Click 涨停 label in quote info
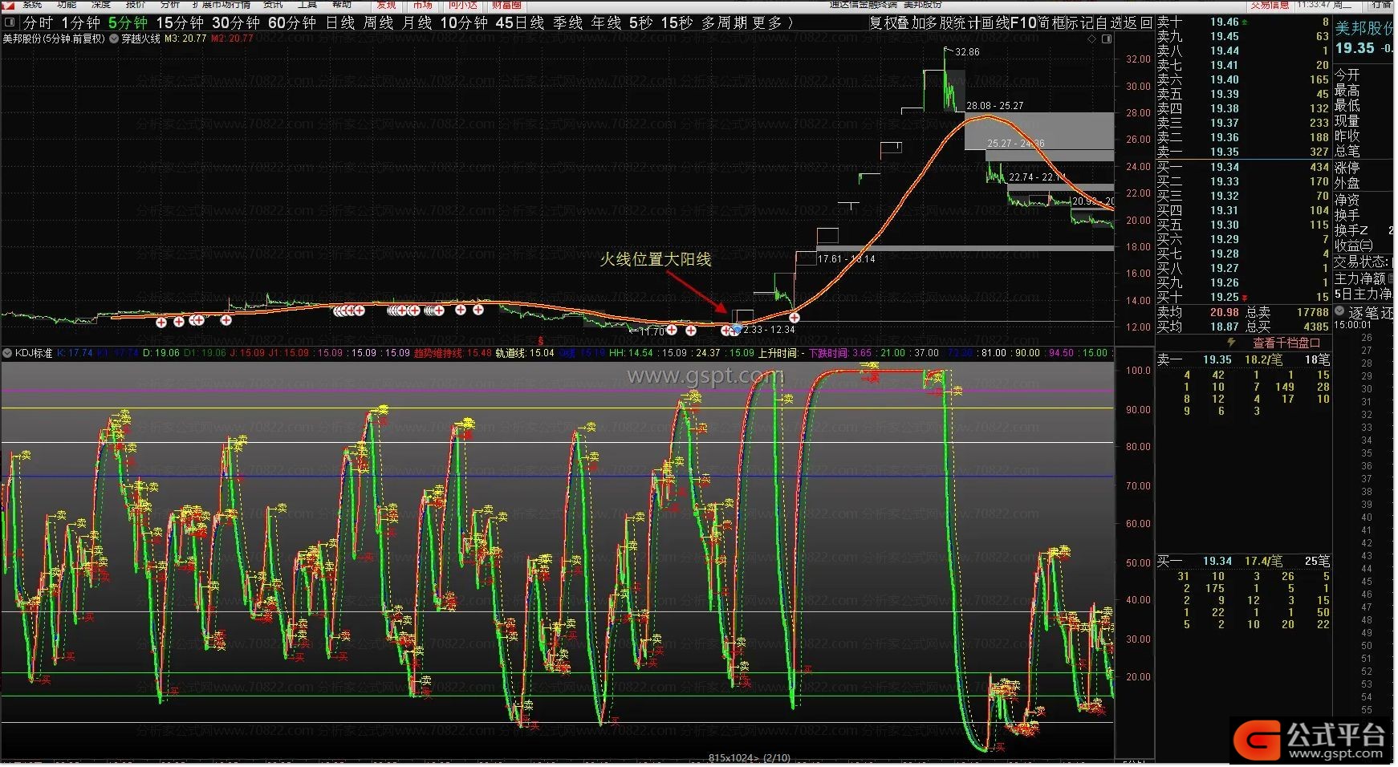 (1347, 168)
